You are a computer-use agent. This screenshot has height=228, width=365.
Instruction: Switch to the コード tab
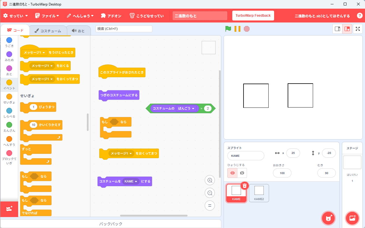[x=15, y=30]
